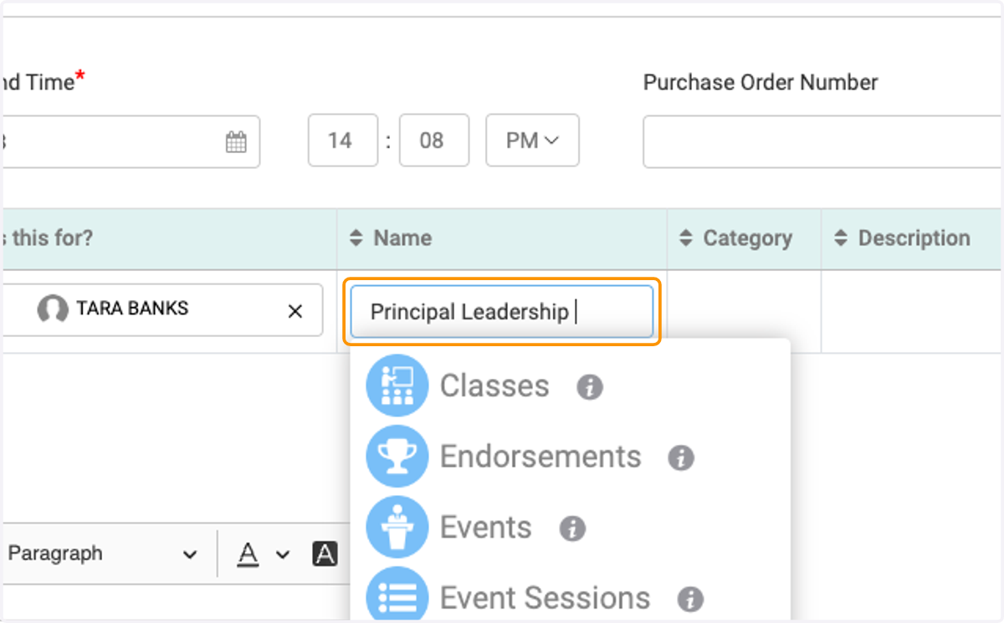Open text highlight color tool
Viewport: 1004px width, 623px height.
pos(325,554)
